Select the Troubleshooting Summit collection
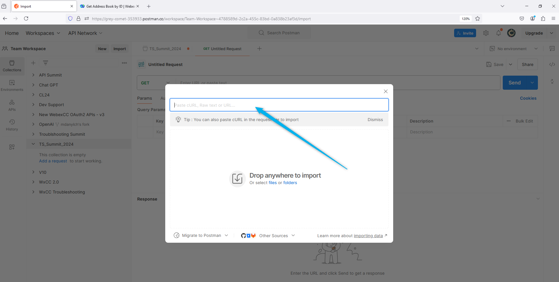 click(x=62, y=134)
